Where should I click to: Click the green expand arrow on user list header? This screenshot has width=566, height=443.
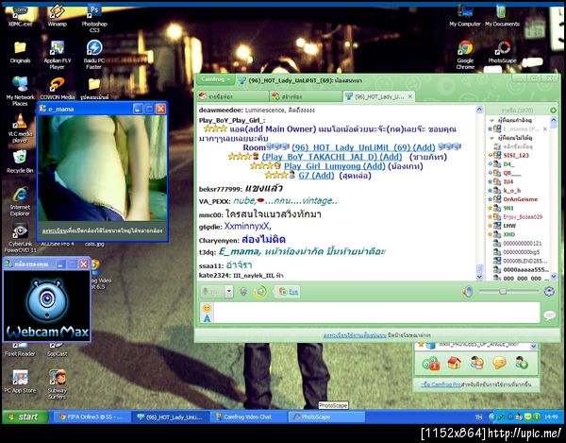pos(553,110)
